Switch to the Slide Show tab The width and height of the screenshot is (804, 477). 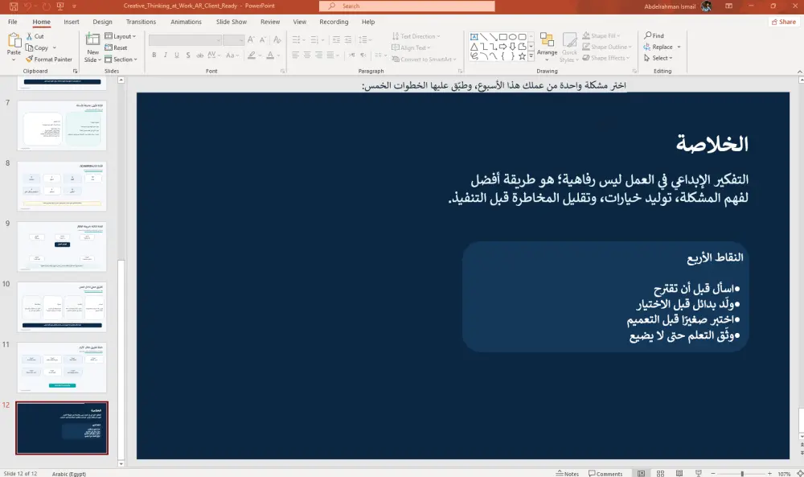tap(232, 22)
